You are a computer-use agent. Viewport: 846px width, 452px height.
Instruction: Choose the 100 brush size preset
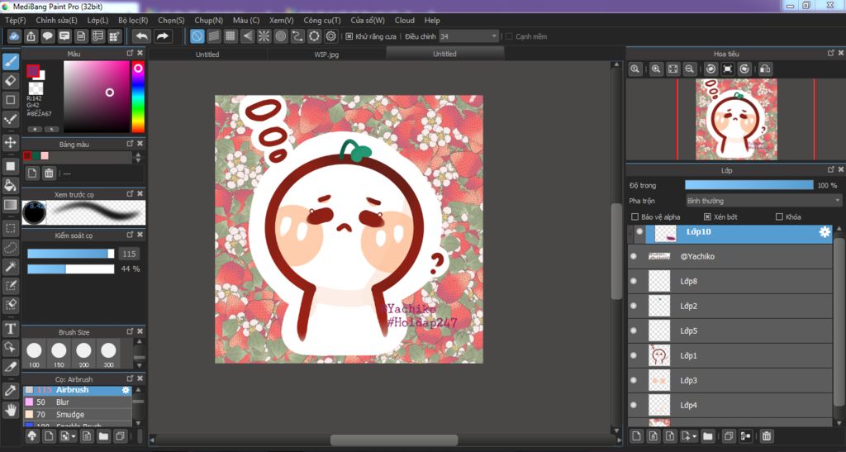click(34, 354)
